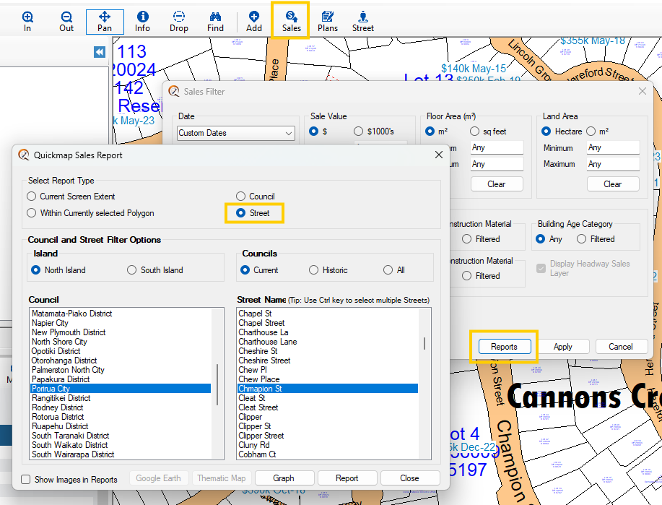This screenshot has width=662, height=505.
Task: Open the Find binoculars tool
Action: [x=215, y=21]
